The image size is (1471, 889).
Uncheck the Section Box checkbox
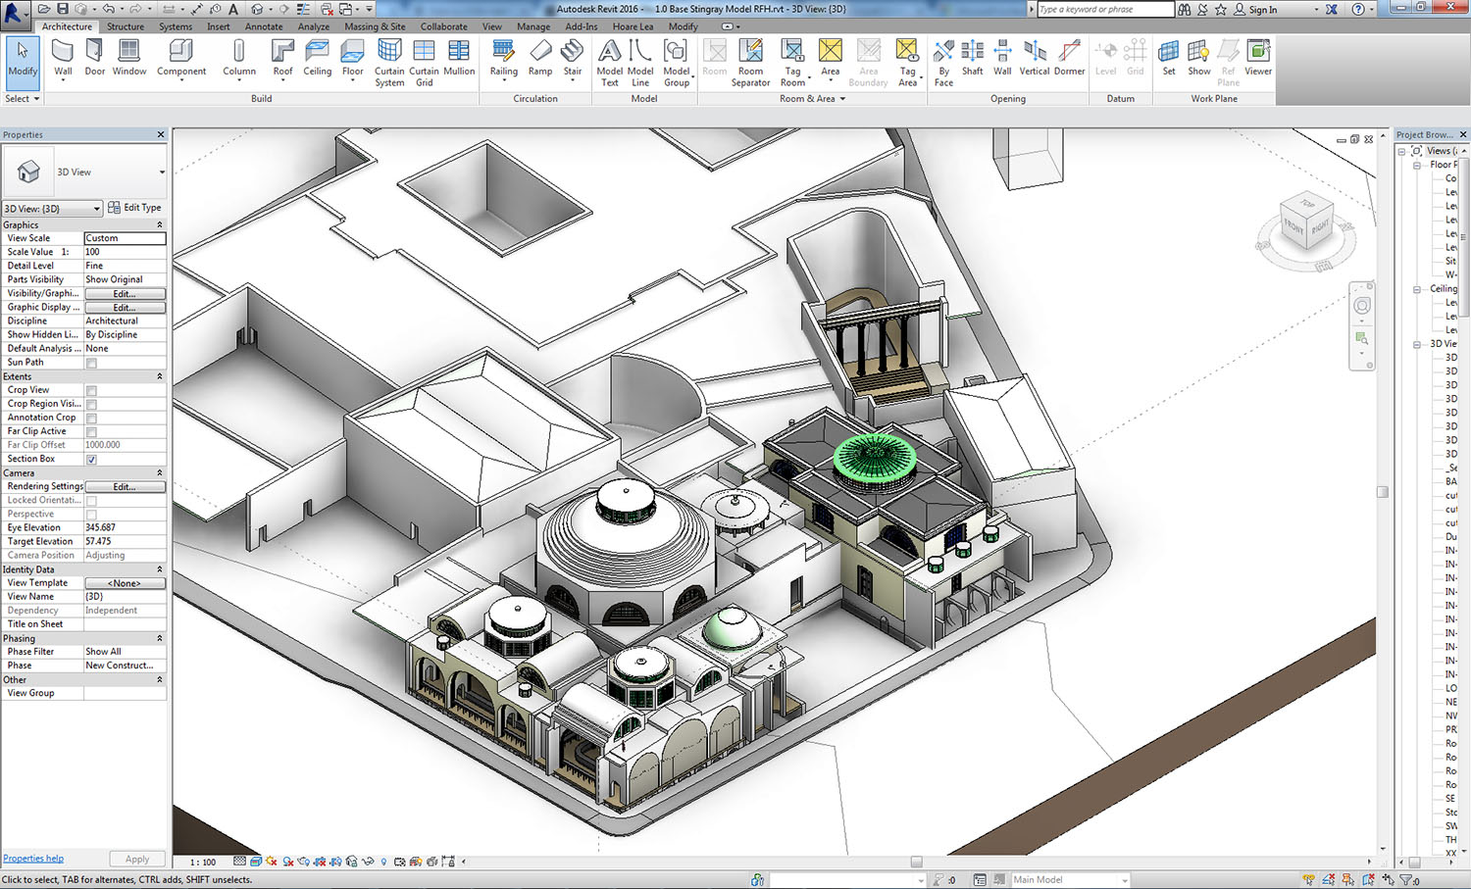pyautogui.click(x=91, y=459)
